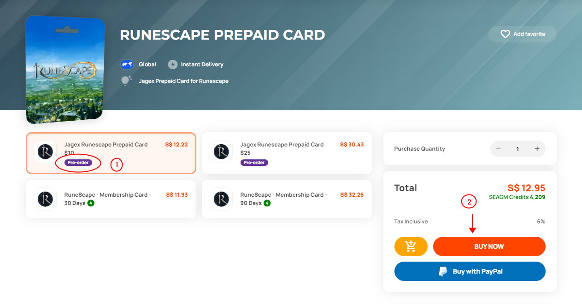Screen dimensions: 582x304
Task: Choose RuneScape Membership Card 30 Days
Action: click(111, 199)
